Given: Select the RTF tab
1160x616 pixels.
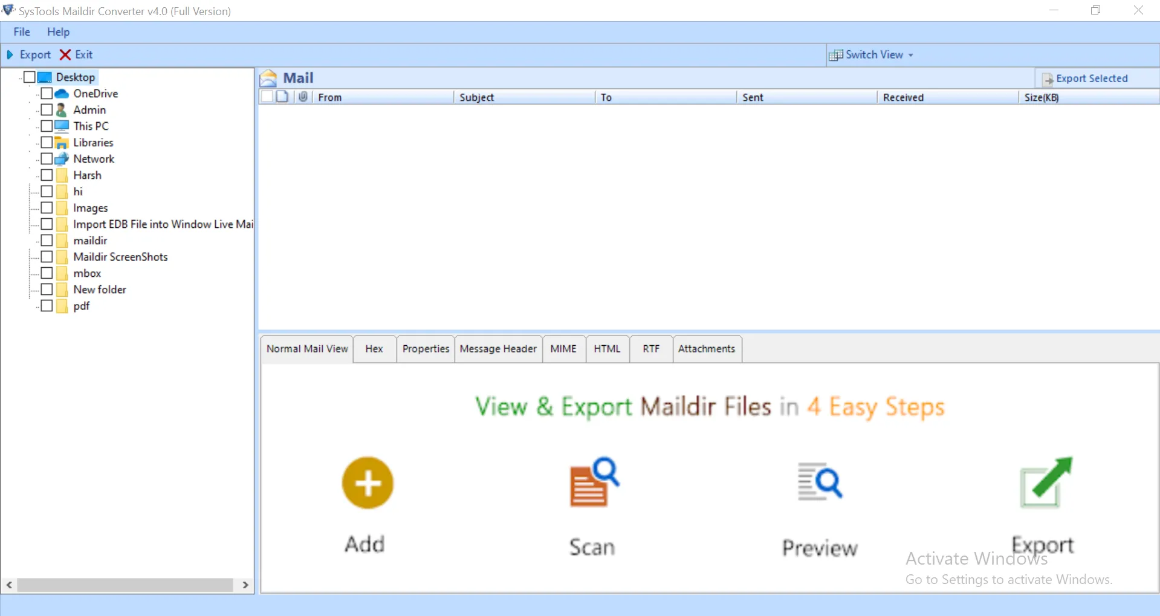Looking at the screenshot, I should coord(651,349).
